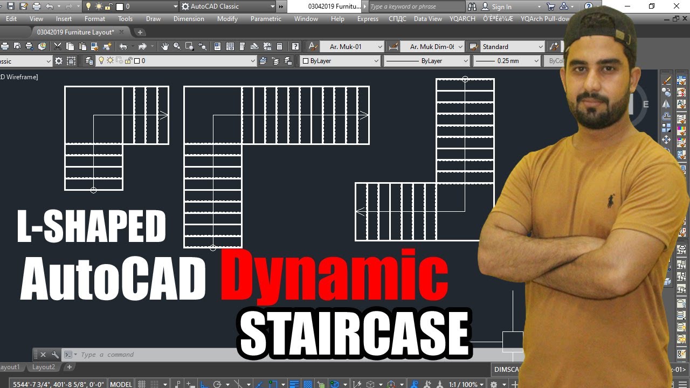
Task: Click the Zoom Realtime magnifier icon
Action: coord(177,47)
